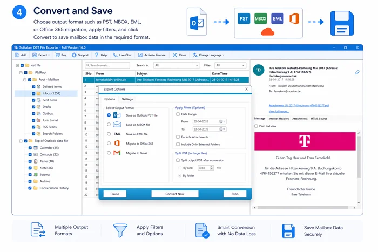Click the RSS Feeds folder icon
This screenshot has height=252, width=378.
point(38,127)
